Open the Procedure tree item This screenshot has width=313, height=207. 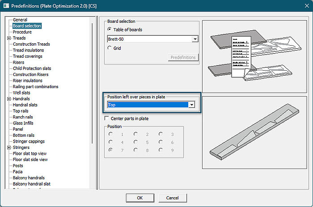click(x=22, y=32)
